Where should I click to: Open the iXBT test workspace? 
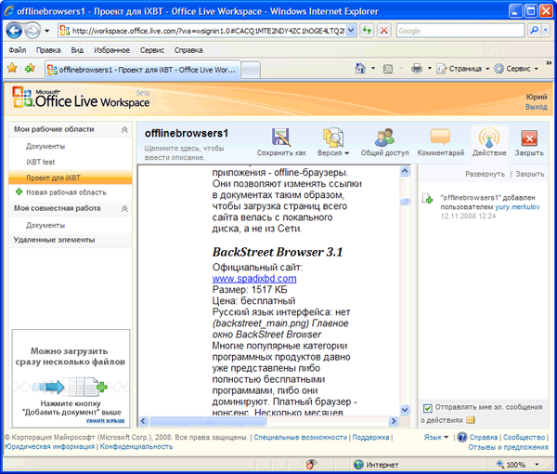(x=41, y=162)
